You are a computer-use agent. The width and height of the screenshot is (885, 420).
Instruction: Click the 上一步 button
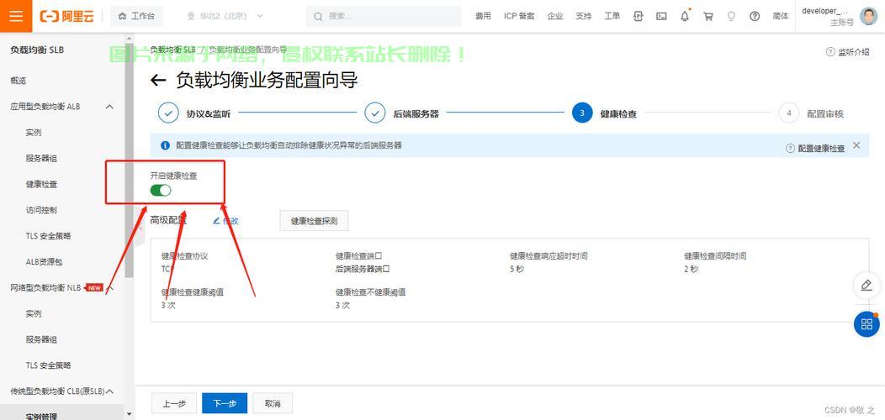(174, 403)
